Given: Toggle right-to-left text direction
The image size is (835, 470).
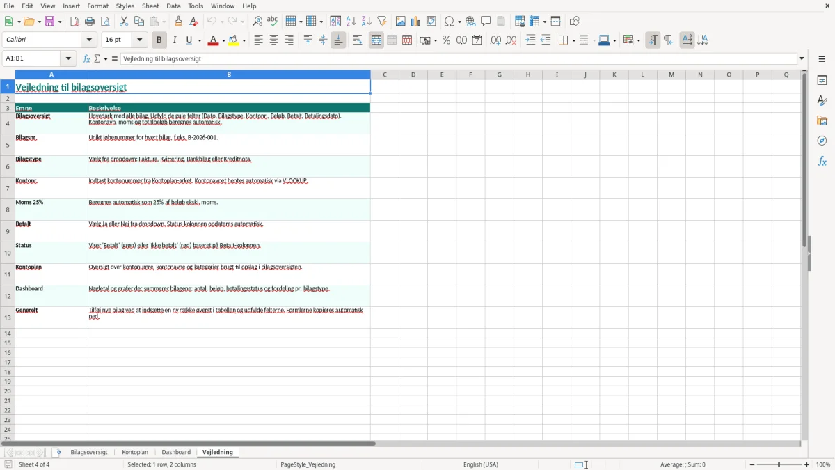Looking at the screenshot, I should pos(668,40).
